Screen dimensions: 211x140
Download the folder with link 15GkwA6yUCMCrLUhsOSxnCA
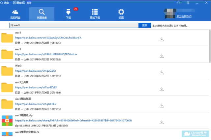162,39
